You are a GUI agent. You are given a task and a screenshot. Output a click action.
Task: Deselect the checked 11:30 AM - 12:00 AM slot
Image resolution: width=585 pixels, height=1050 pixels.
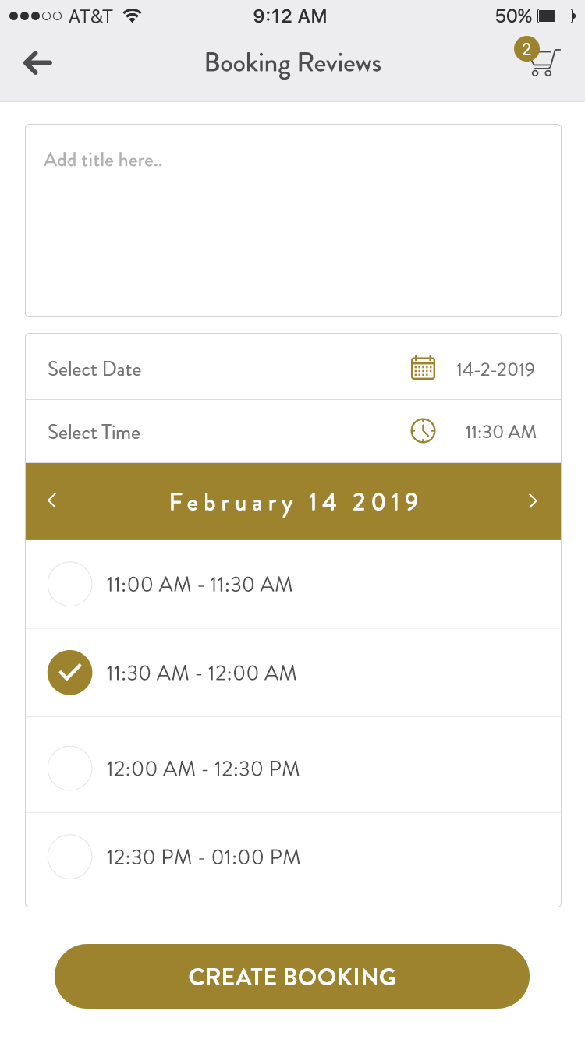(70, 673)
